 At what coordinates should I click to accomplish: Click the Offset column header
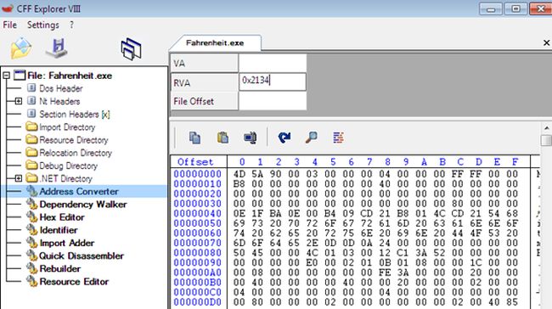(x=195, y=162)
